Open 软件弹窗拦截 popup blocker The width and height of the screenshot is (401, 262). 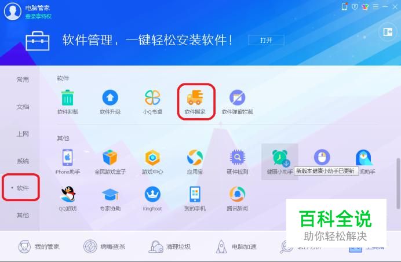(238, 101)
